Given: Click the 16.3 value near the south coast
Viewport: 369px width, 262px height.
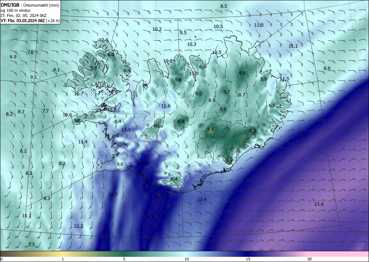Looking at the screenshot, I should (159, 197).
